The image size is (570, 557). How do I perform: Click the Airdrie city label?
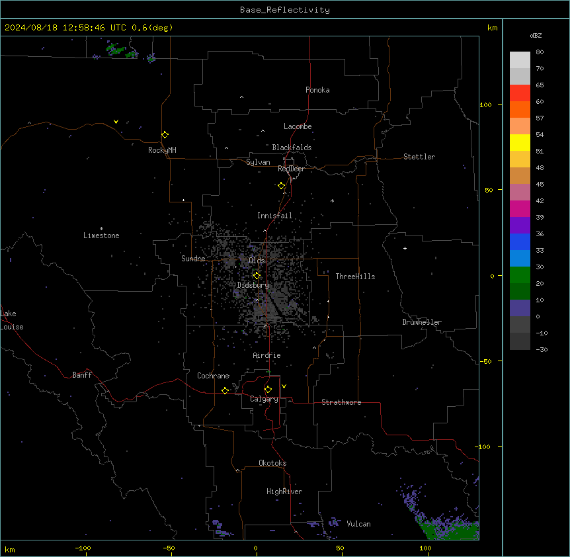[x=267, y=356]
